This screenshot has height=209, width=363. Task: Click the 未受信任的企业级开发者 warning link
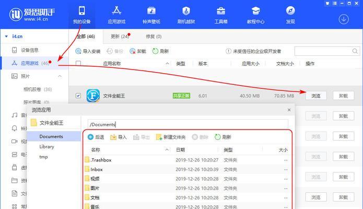[x=253, y=51]
